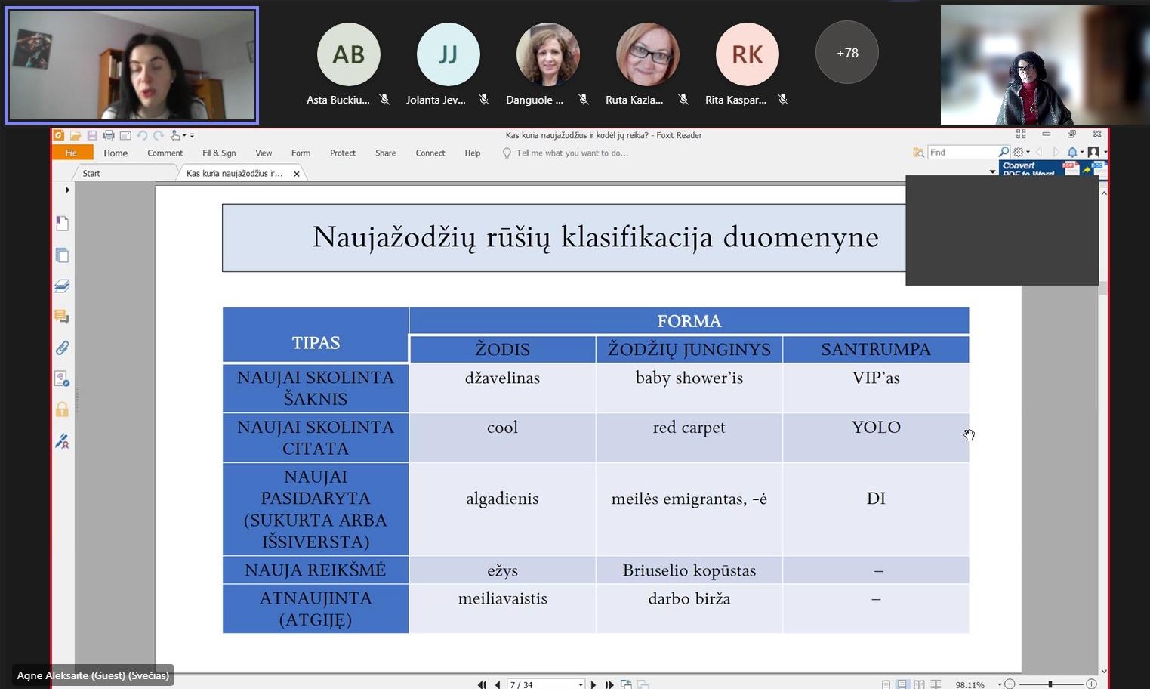Switch to the Home ribbon tab
The height and width of the screenshot is (689, 1150).
click(116, 153)
